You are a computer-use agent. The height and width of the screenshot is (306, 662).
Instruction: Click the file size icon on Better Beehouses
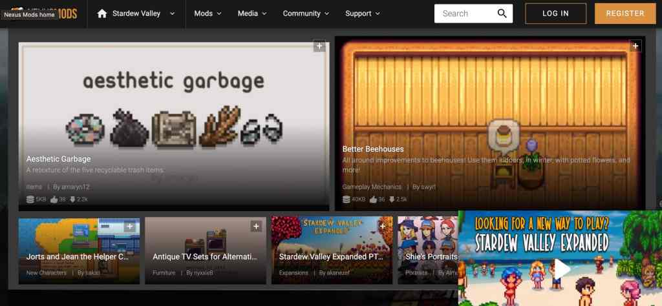pyautogui.click(x=347, y=199)
